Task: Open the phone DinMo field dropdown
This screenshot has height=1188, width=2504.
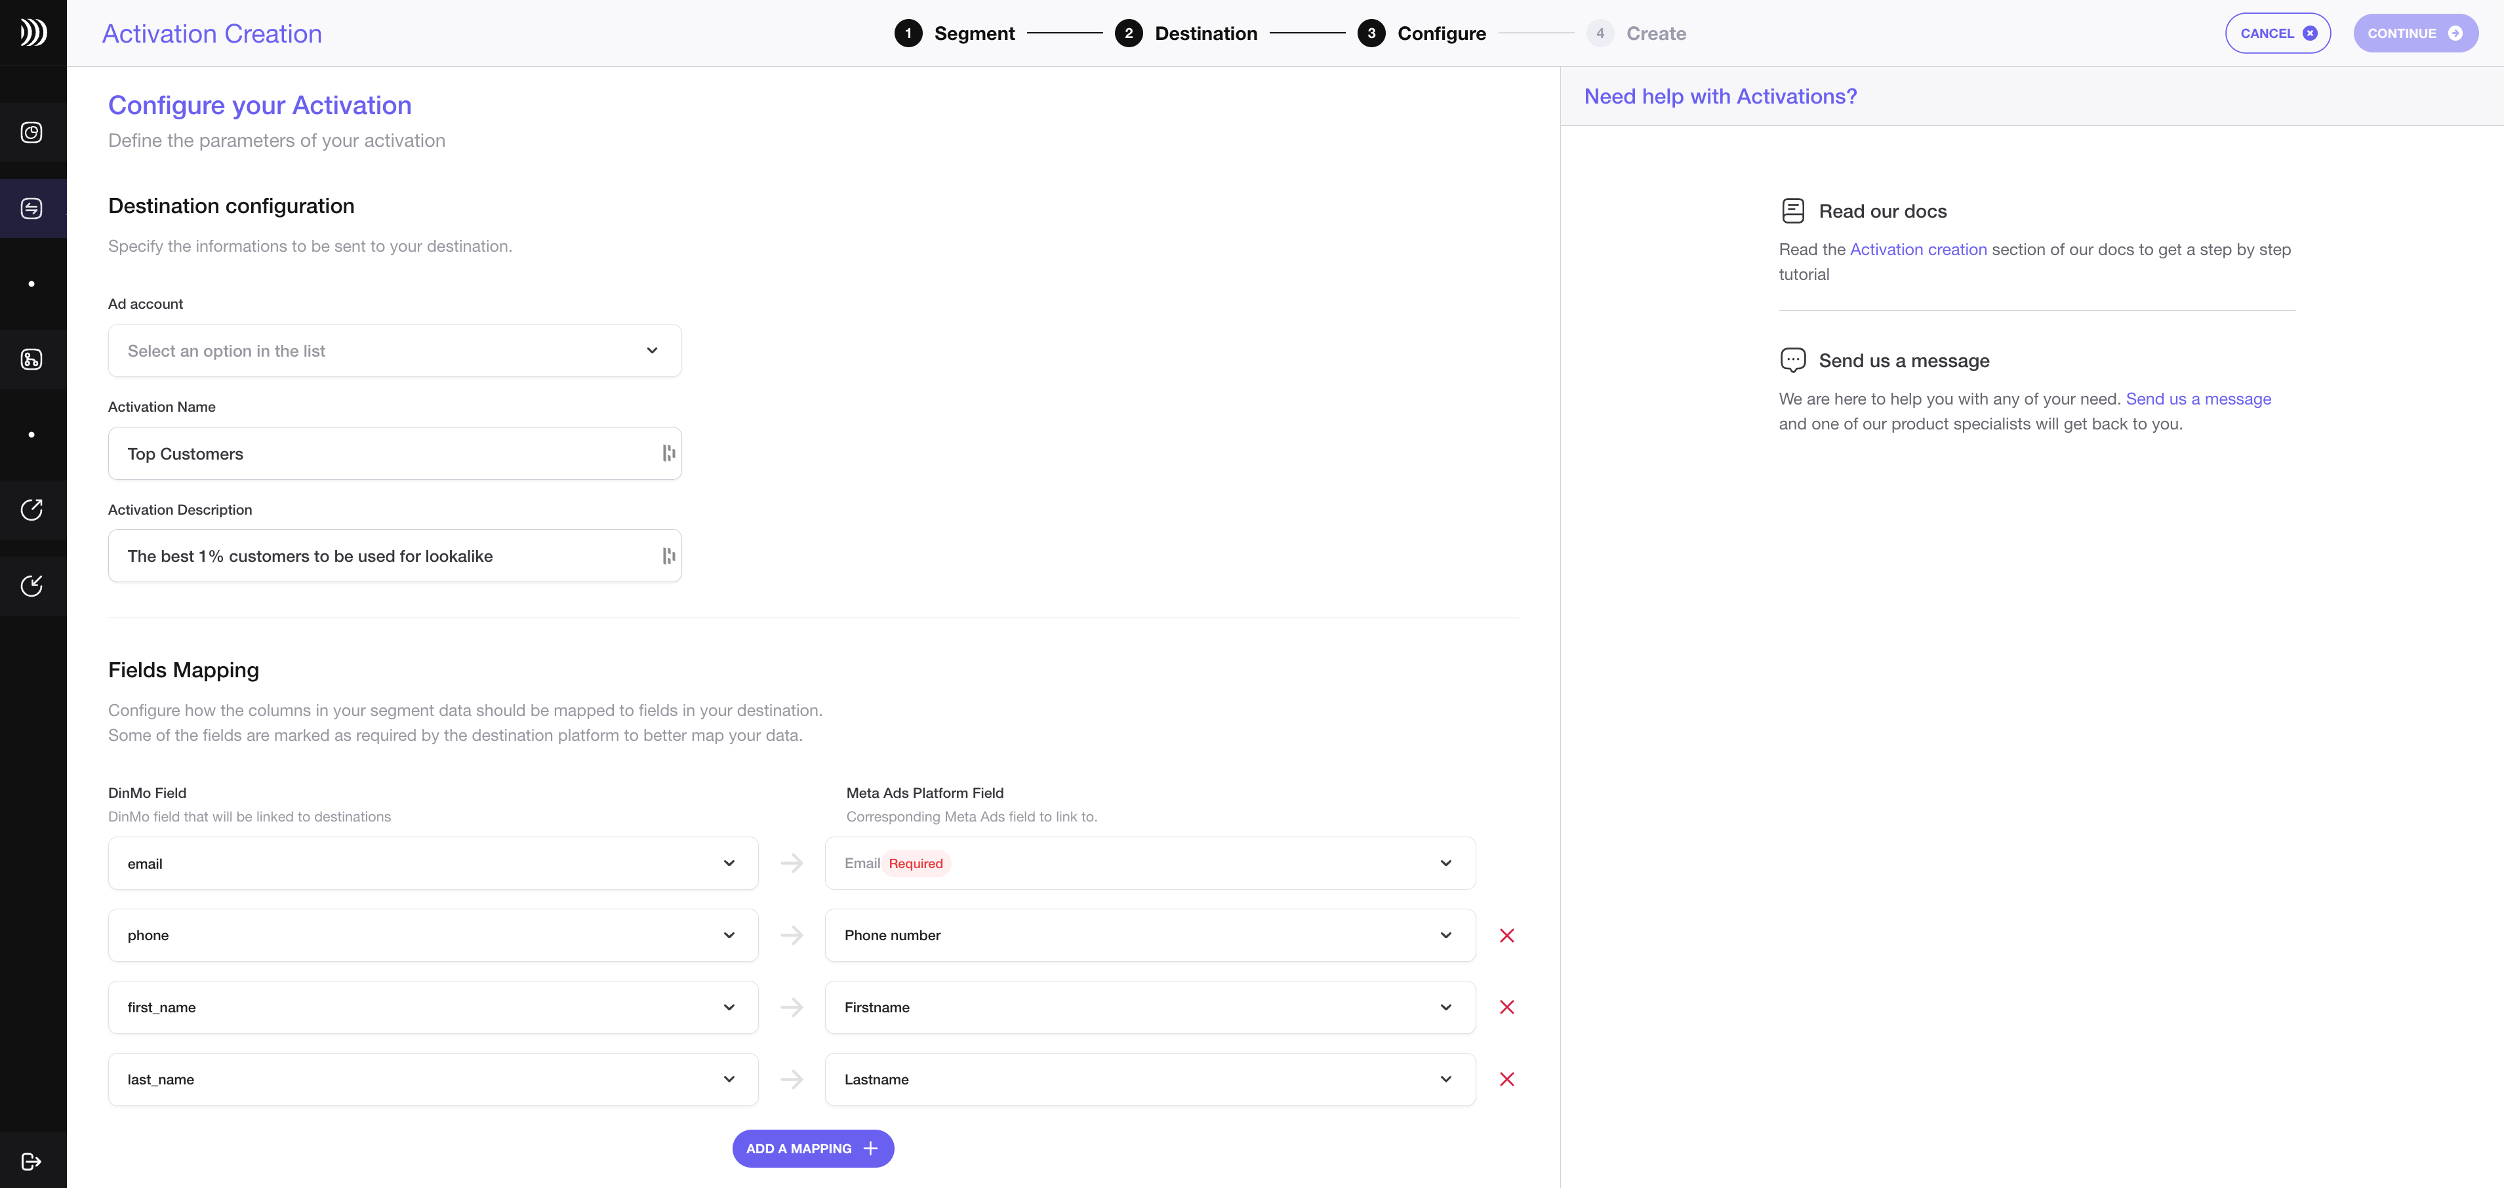Action: [433, 936]
